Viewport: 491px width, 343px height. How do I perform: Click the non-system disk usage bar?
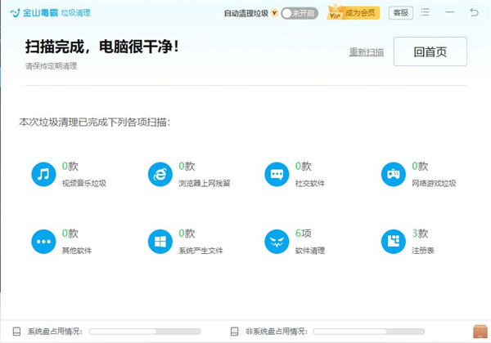click(368, 332)
